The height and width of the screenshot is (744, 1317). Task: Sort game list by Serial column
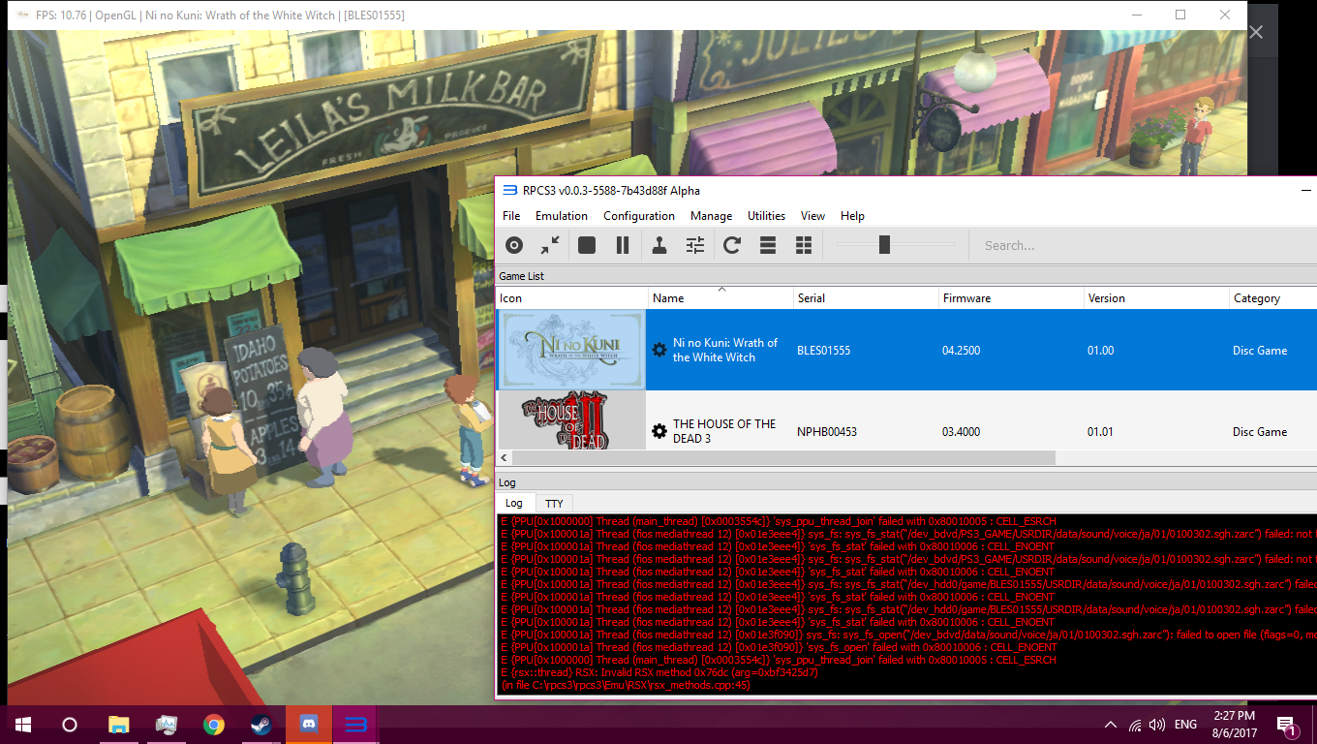(867, 298)
